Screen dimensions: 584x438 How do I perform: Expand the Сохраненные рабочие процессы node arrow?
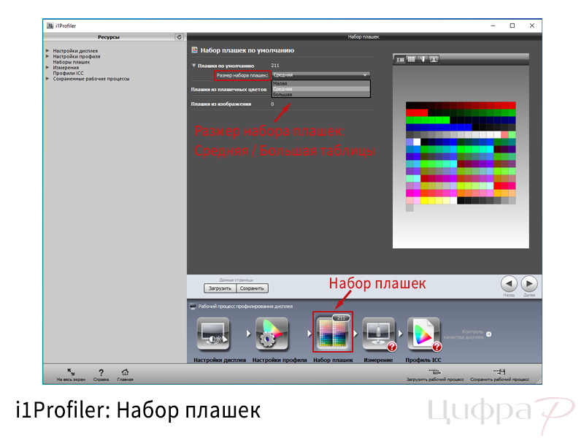(x=47, y=79)
